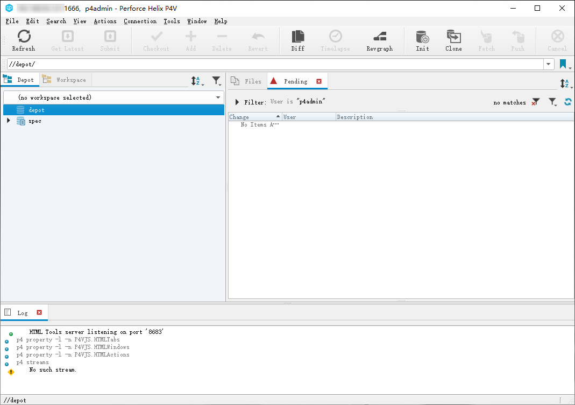Open the bookmark icon beside address bar
This screenshot has height=405, width=575.
[563, 64]
